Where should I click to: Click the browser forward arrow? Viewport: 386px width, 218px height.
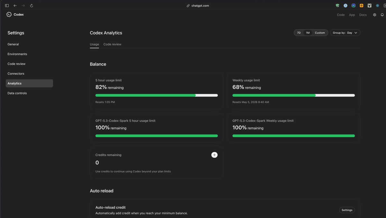coord(23,5)
